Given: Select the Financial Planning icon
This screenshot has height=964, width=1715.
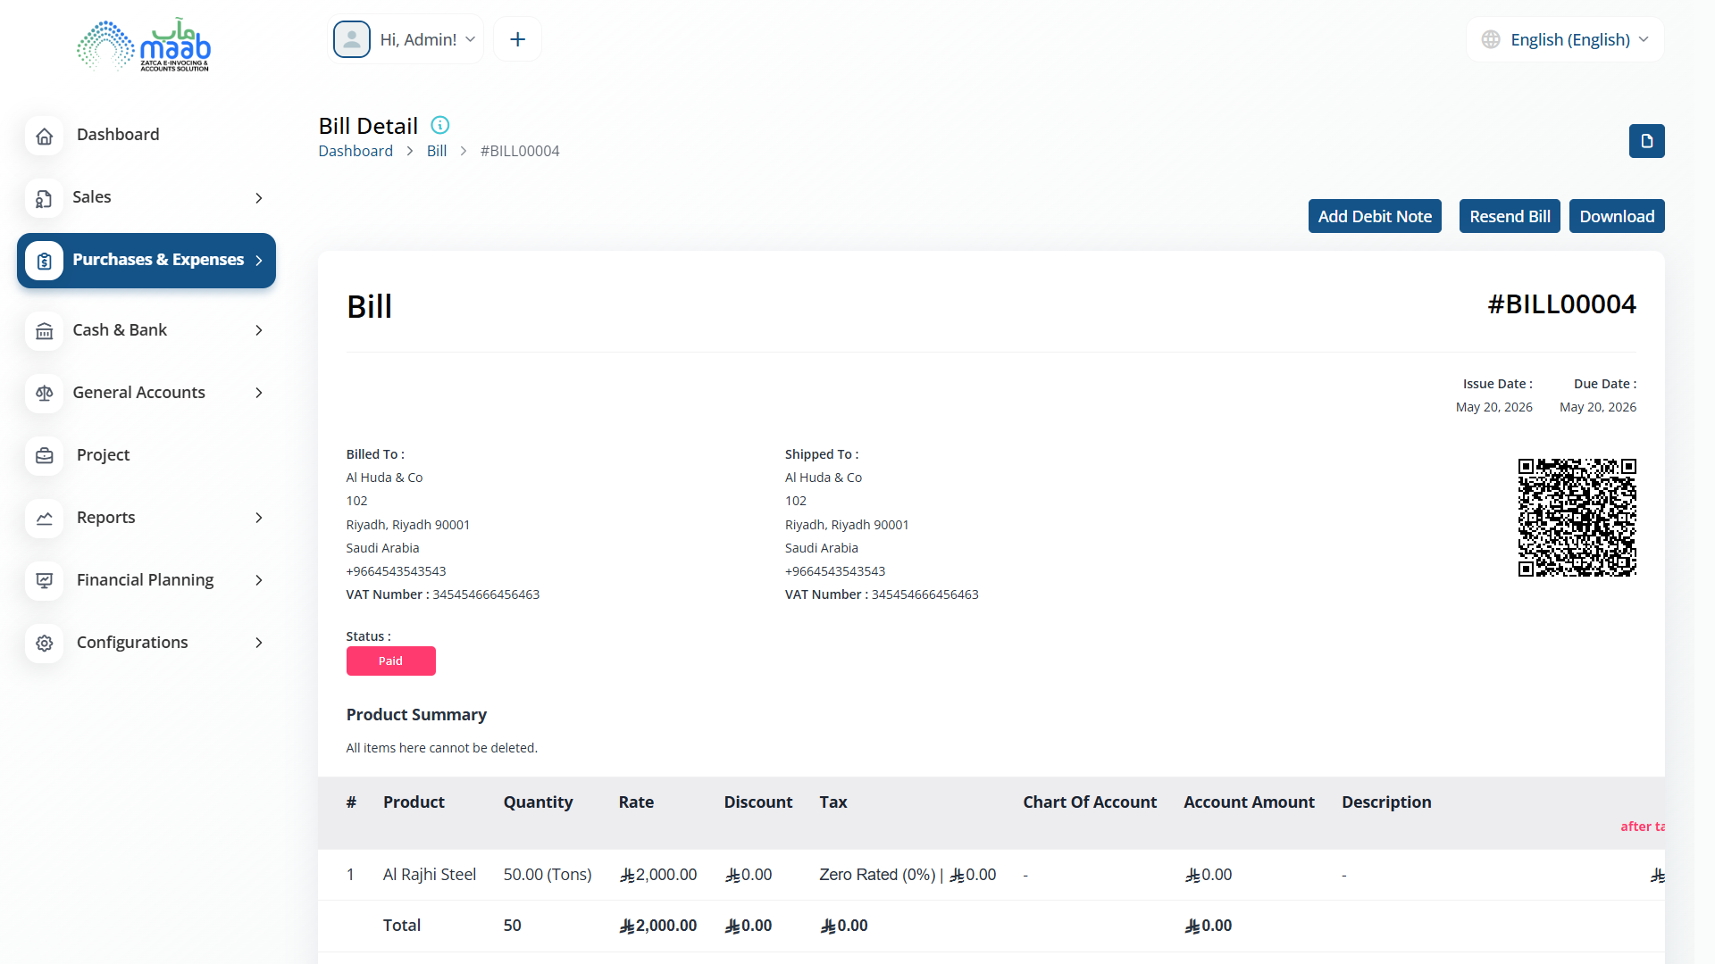Looking at the screenshot, I should tap(45, 581).
